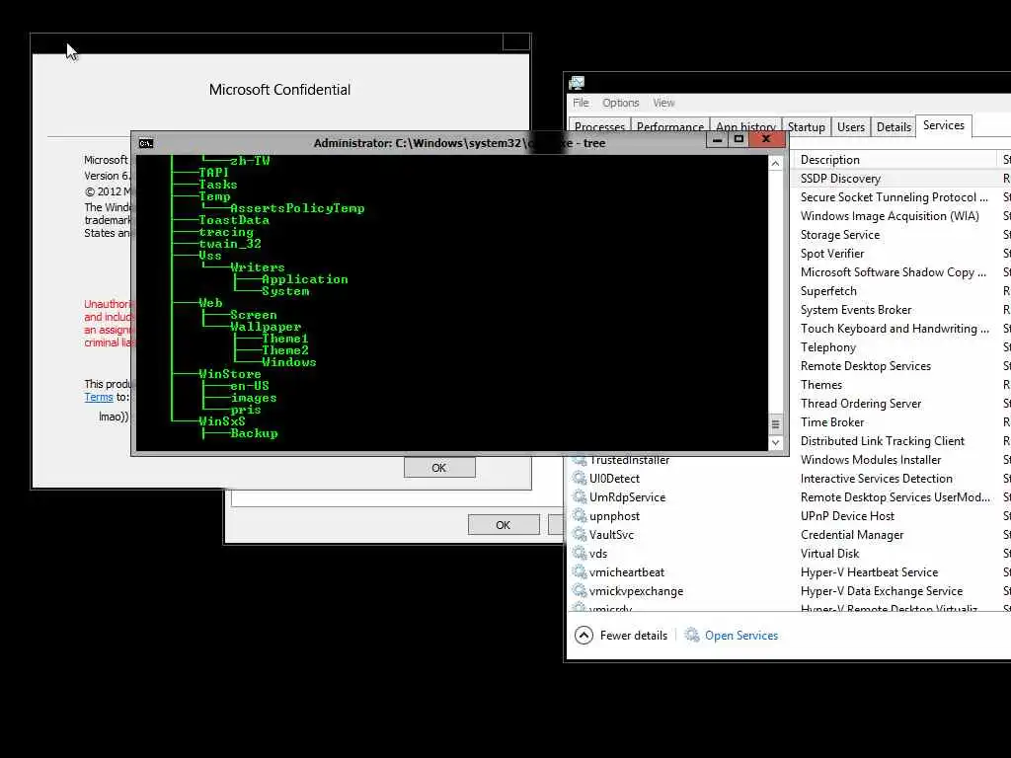
Task: Select the UPnP Device Host description
Action: 847,515
